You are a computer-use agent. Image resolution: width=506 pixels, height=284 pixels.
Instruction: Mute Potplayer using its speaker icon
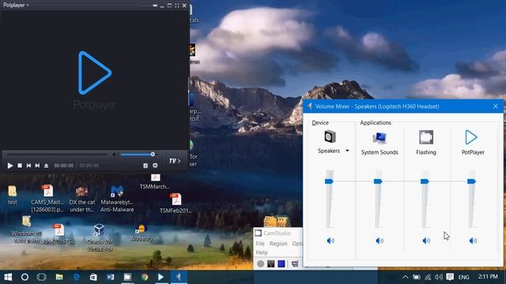point(114,155)
